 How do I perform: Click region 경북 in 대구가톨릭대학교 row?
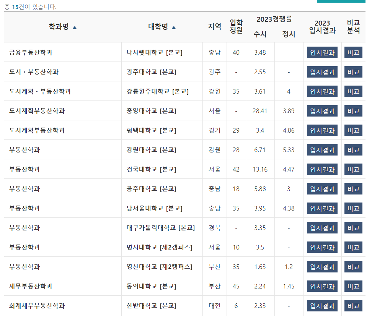click(x=214, y=228)
